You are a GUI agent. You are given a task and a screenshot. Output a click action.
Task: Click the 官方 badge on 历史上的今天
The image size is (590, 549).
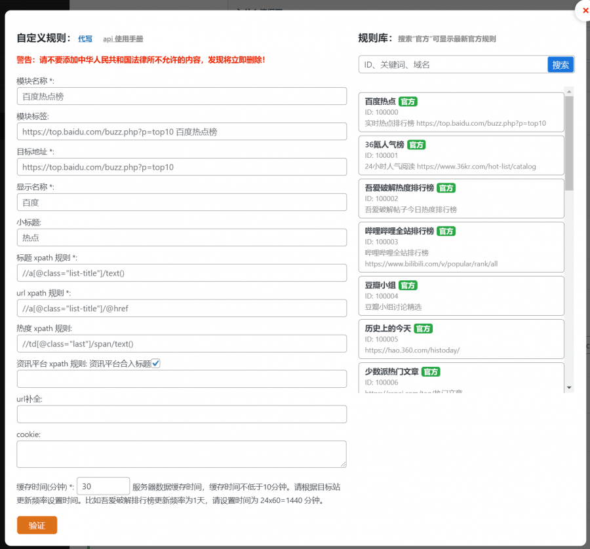423,329
